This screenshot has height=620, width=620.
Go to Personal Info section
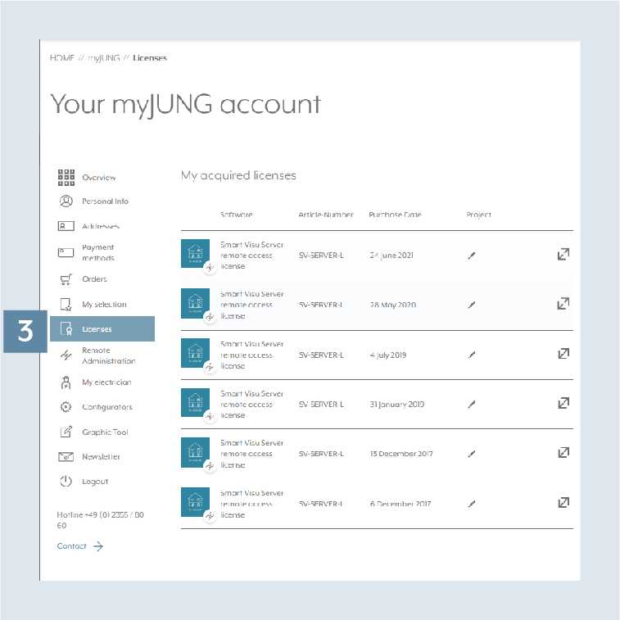click(105, 201)
